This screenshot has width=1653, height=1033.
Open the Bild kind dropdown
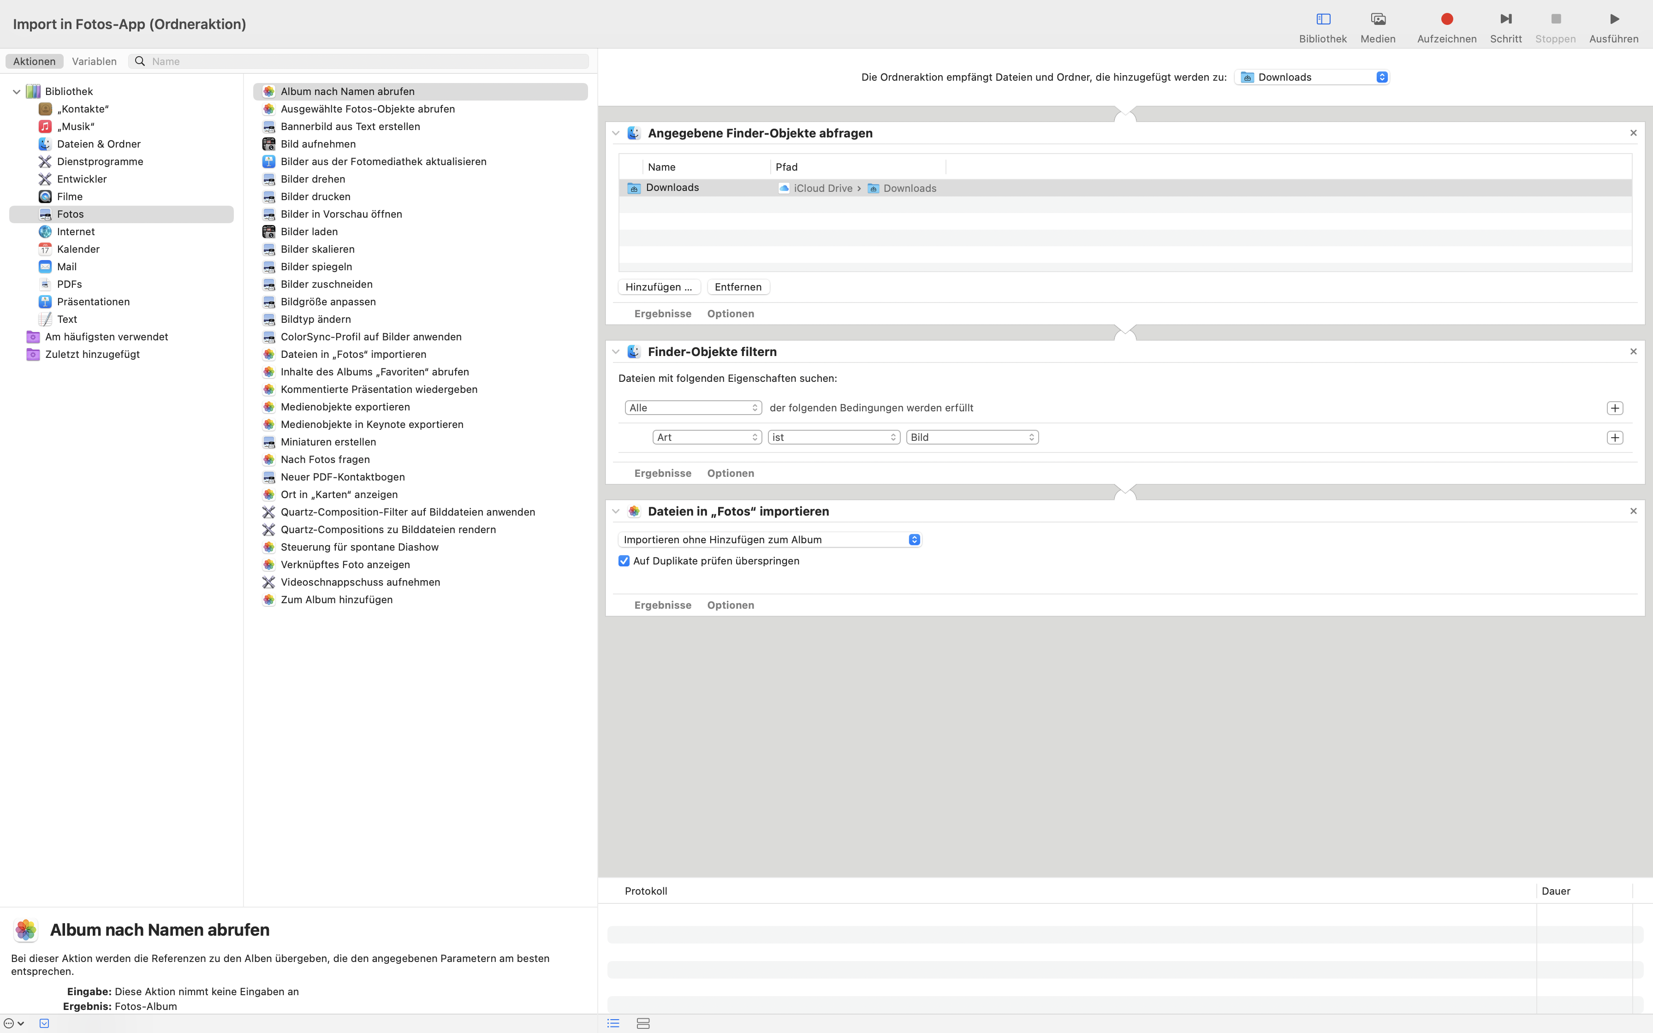tap(971, 437)
